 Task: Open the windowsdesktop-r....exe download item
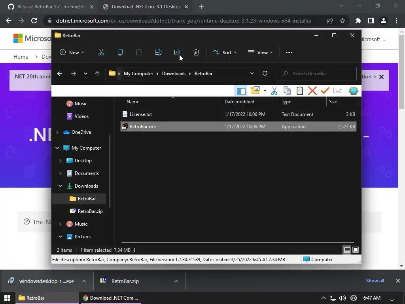pyautogui.click(x=41, y=281)
